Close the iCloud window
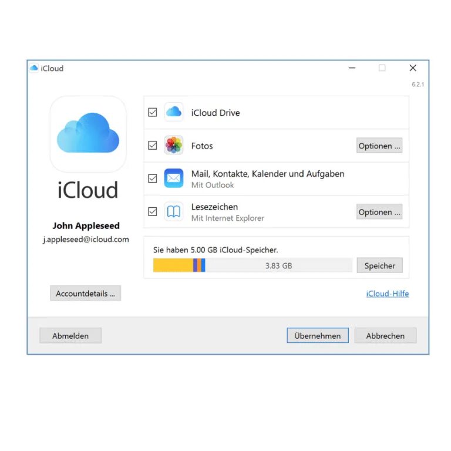Screen dimensions: 451x451 tap(413, 68)
